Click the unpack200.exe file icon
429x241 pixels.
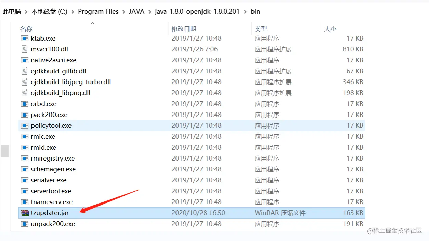25,224
